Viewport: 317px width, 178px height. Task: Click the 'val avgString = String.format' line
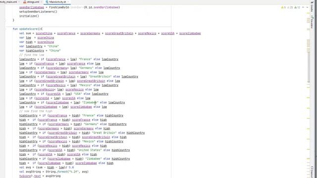[x=54, y=172]
